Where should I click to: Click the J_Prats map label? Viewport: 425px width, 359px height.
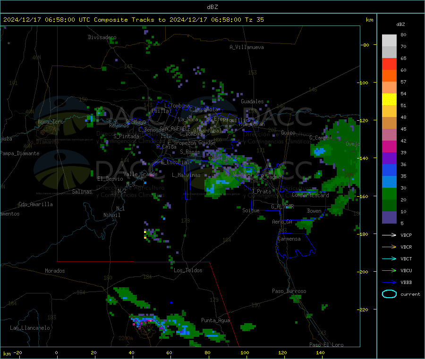(261, 192)
